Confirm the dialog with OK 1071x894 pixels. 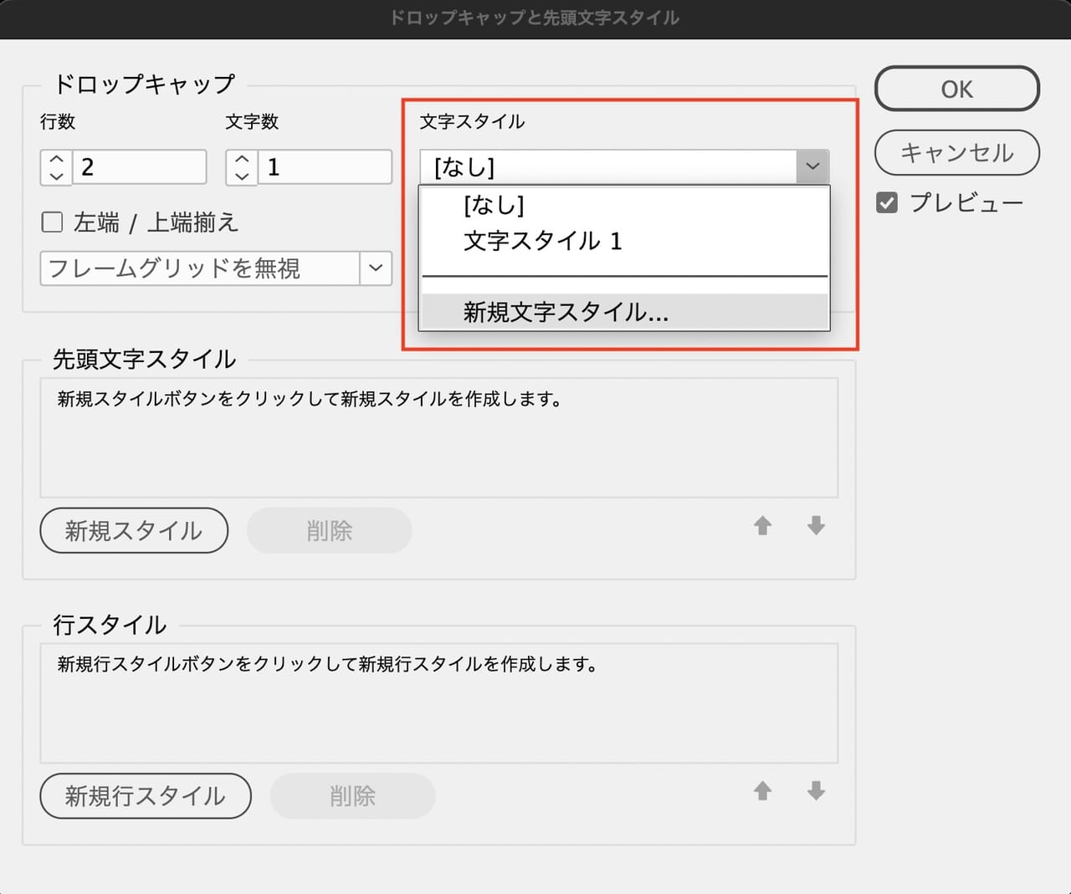click(x=956, y=89)
